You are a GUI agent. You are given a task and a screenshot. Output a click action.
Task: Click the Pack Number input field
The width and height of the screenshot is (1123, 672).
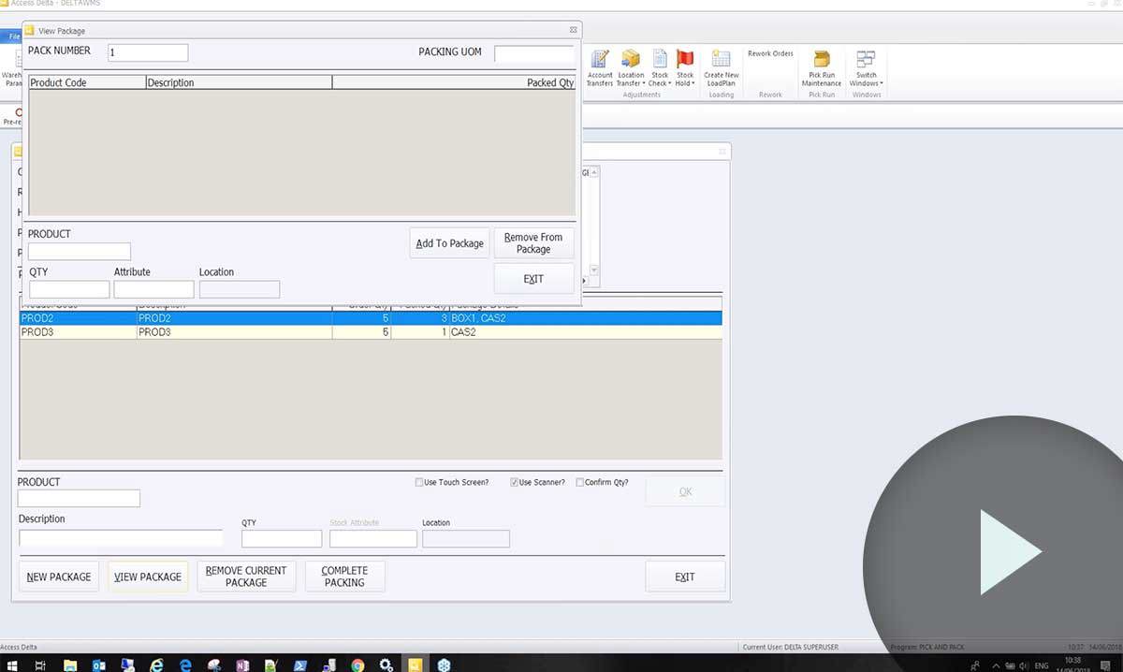(148, 52)
